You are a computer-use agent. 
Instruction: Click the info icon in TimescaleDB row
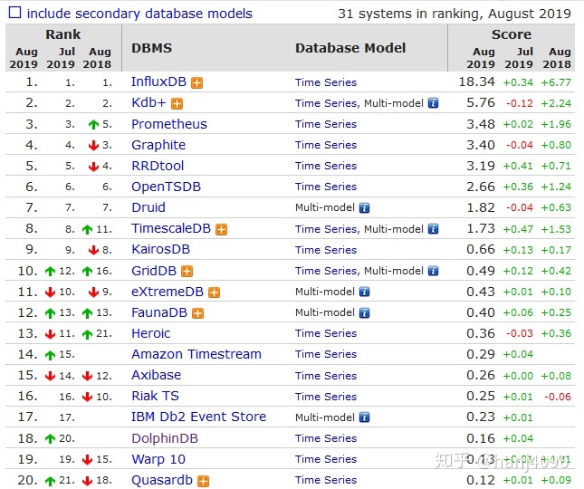(433, 229)
